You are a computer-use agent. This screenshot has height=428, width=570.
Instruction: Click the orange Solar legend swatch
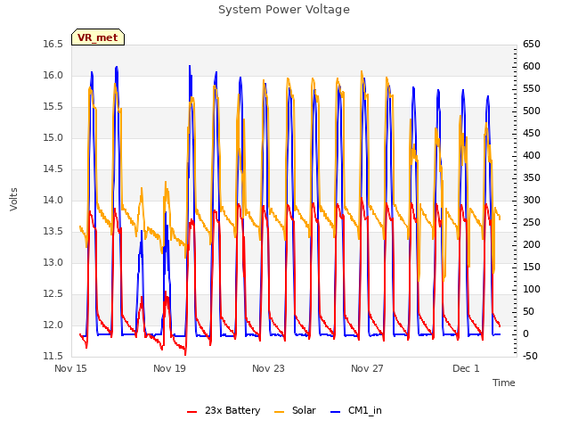(x=279, y=412)
